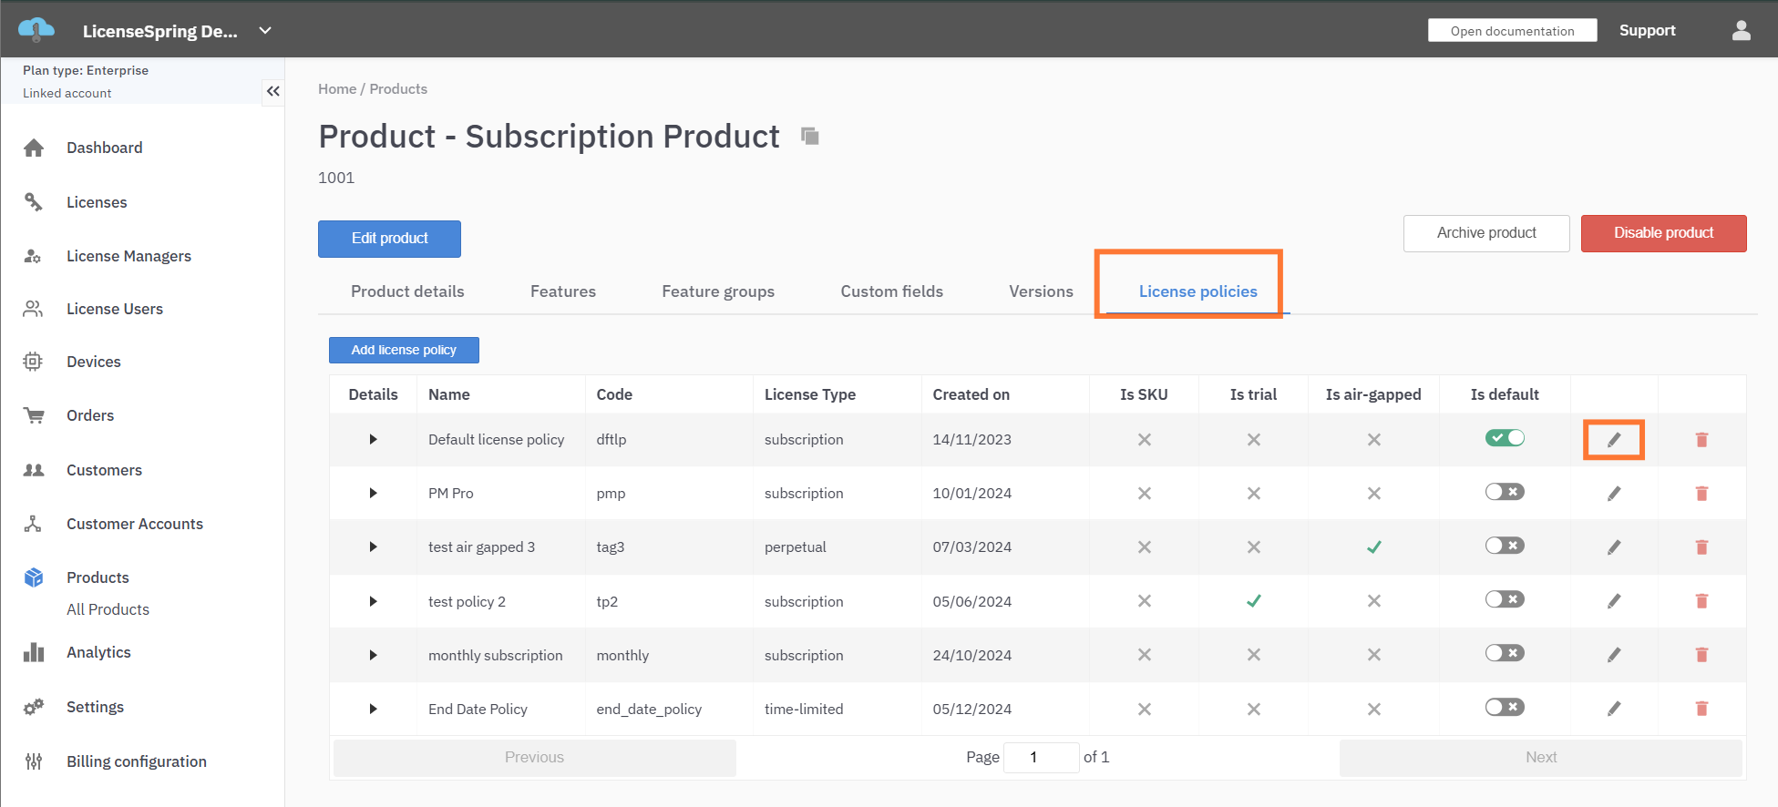Disable default toggle on Default license policy
The width and height of the screenshot is (1778, 807).
coord(1504,438)
